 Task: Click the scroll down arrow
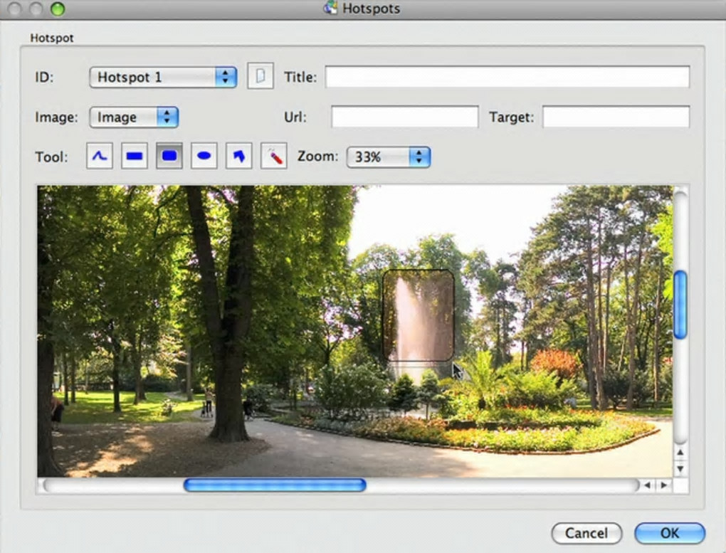pyautogui.click(x=680, y=469)
